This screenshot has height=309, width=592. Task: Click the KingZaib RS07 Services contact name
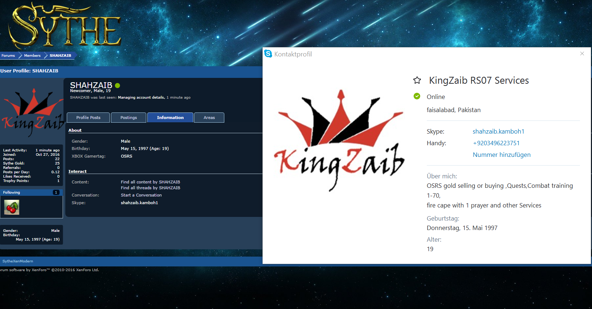479,80
